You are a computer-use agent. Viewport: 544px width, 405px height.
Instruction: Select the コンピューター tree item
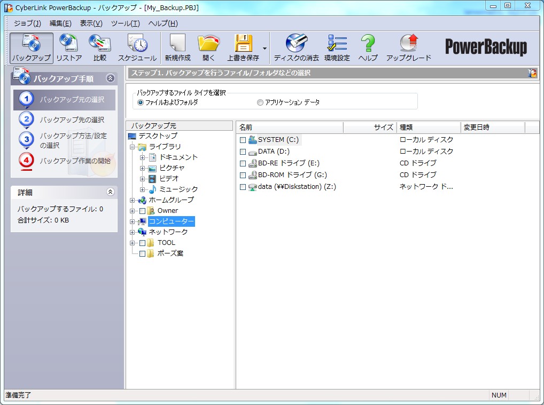pyautogui.click(x=172, y=221)
